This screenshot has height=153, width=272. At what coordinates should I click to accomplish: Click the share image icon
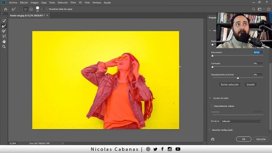coord(268,9)
